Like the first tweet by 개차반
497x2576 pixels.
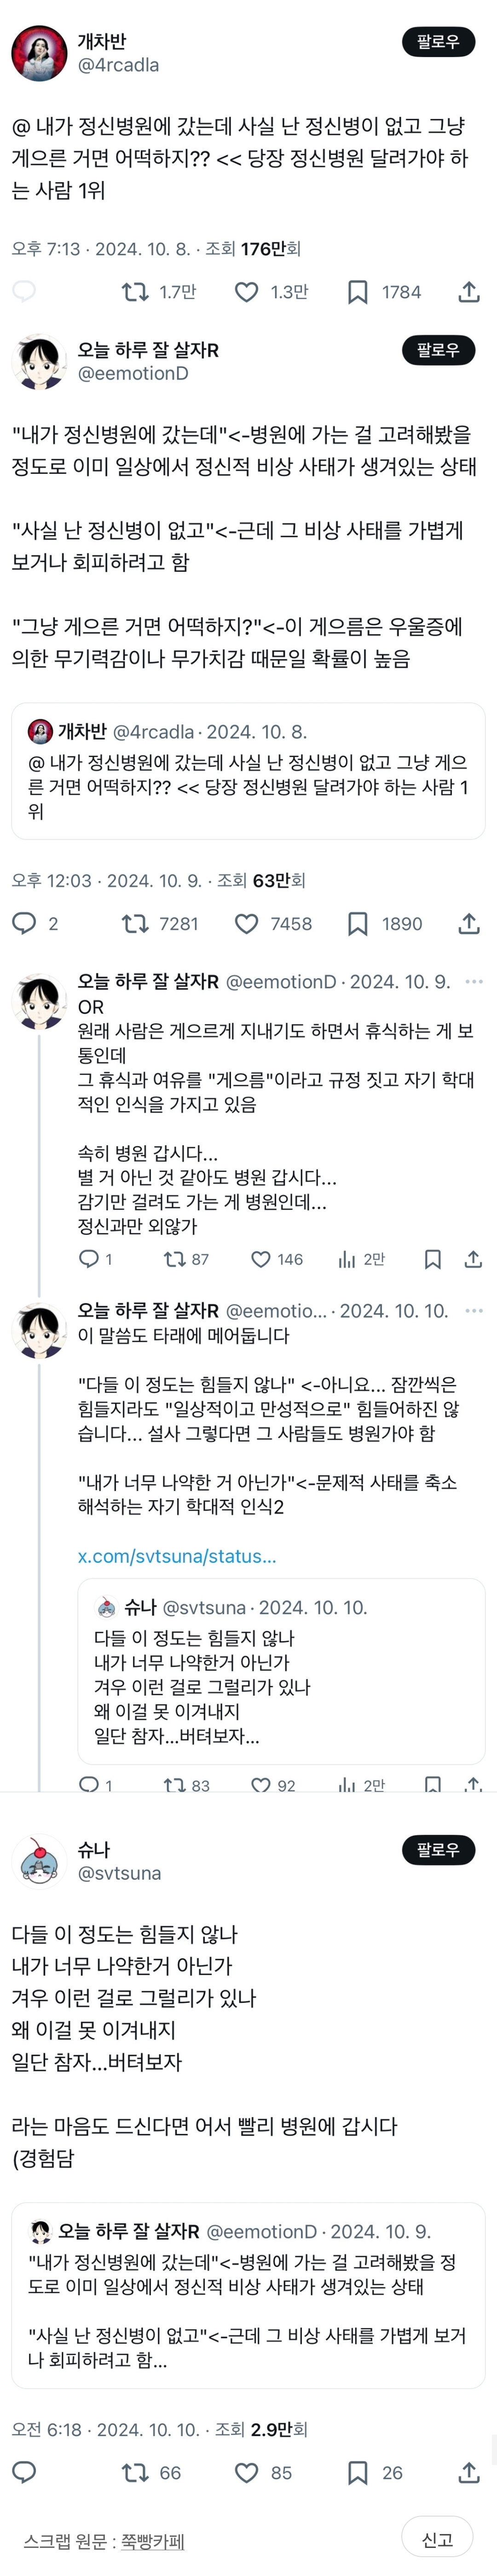pos(246,292)
